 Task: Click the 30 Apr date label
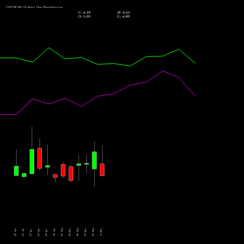(x=54, y=232)
